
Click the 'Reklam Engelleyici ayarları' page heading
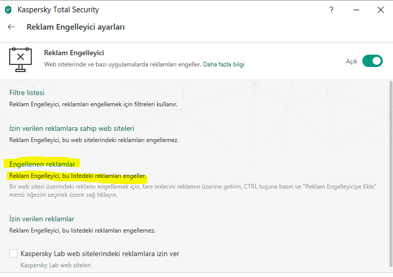click(x=76, y=27)
